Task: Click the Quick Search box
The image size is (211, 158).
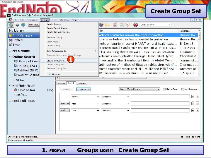Action: pyautogui.click(x=155, y=25)
